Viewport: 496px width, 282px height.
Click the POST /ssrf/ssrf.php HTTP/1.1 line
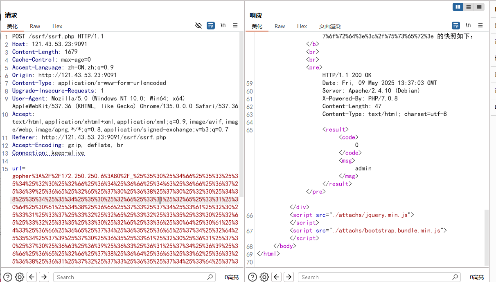click(x=58, y=36)
